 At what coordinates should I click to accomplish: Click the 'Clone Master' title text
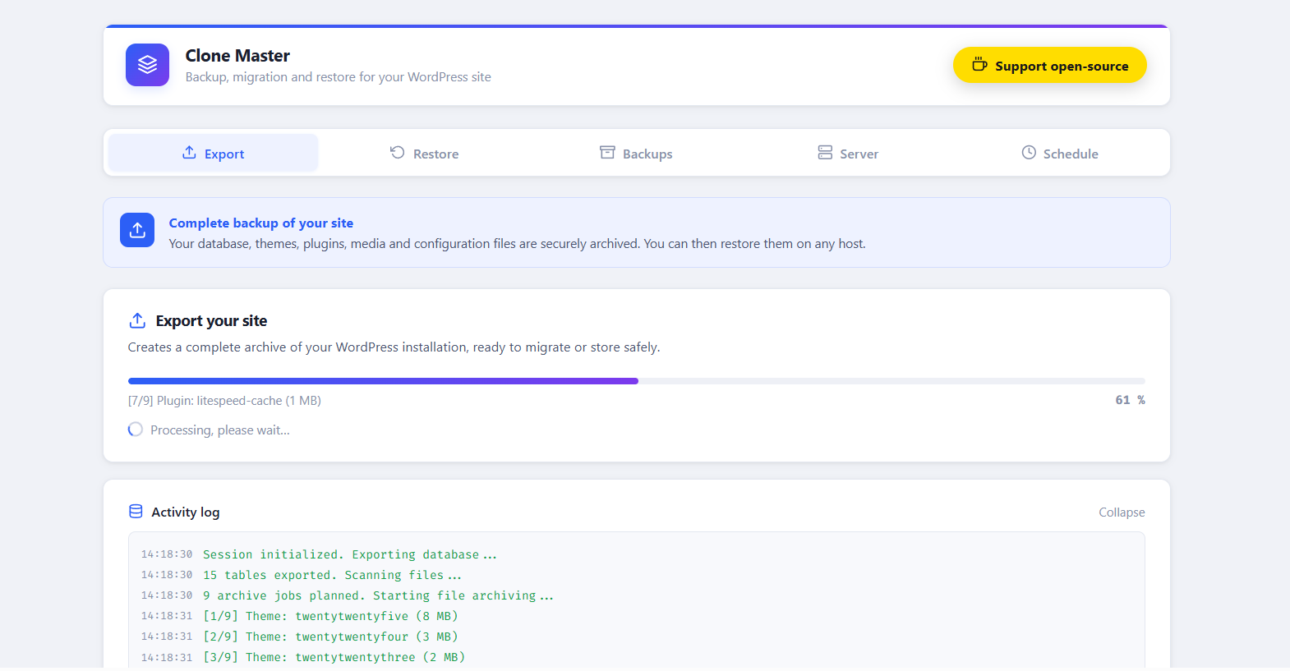point(237,56)
